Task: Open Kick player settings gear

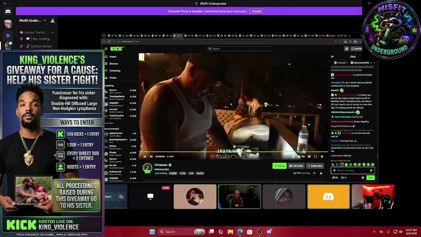Action: (x=322, y=157)
